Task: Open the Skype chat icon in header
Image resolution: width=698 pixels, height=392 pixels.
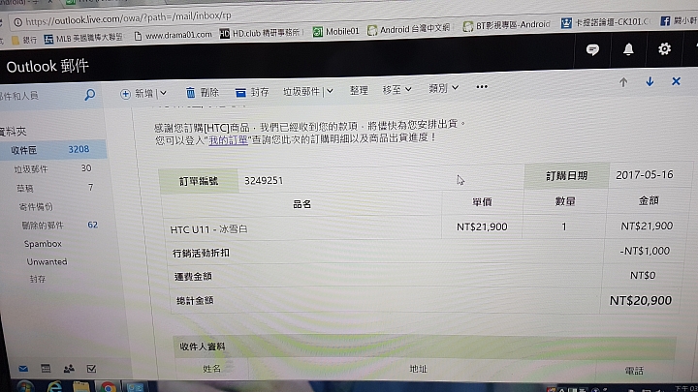Action: [592, 49]
